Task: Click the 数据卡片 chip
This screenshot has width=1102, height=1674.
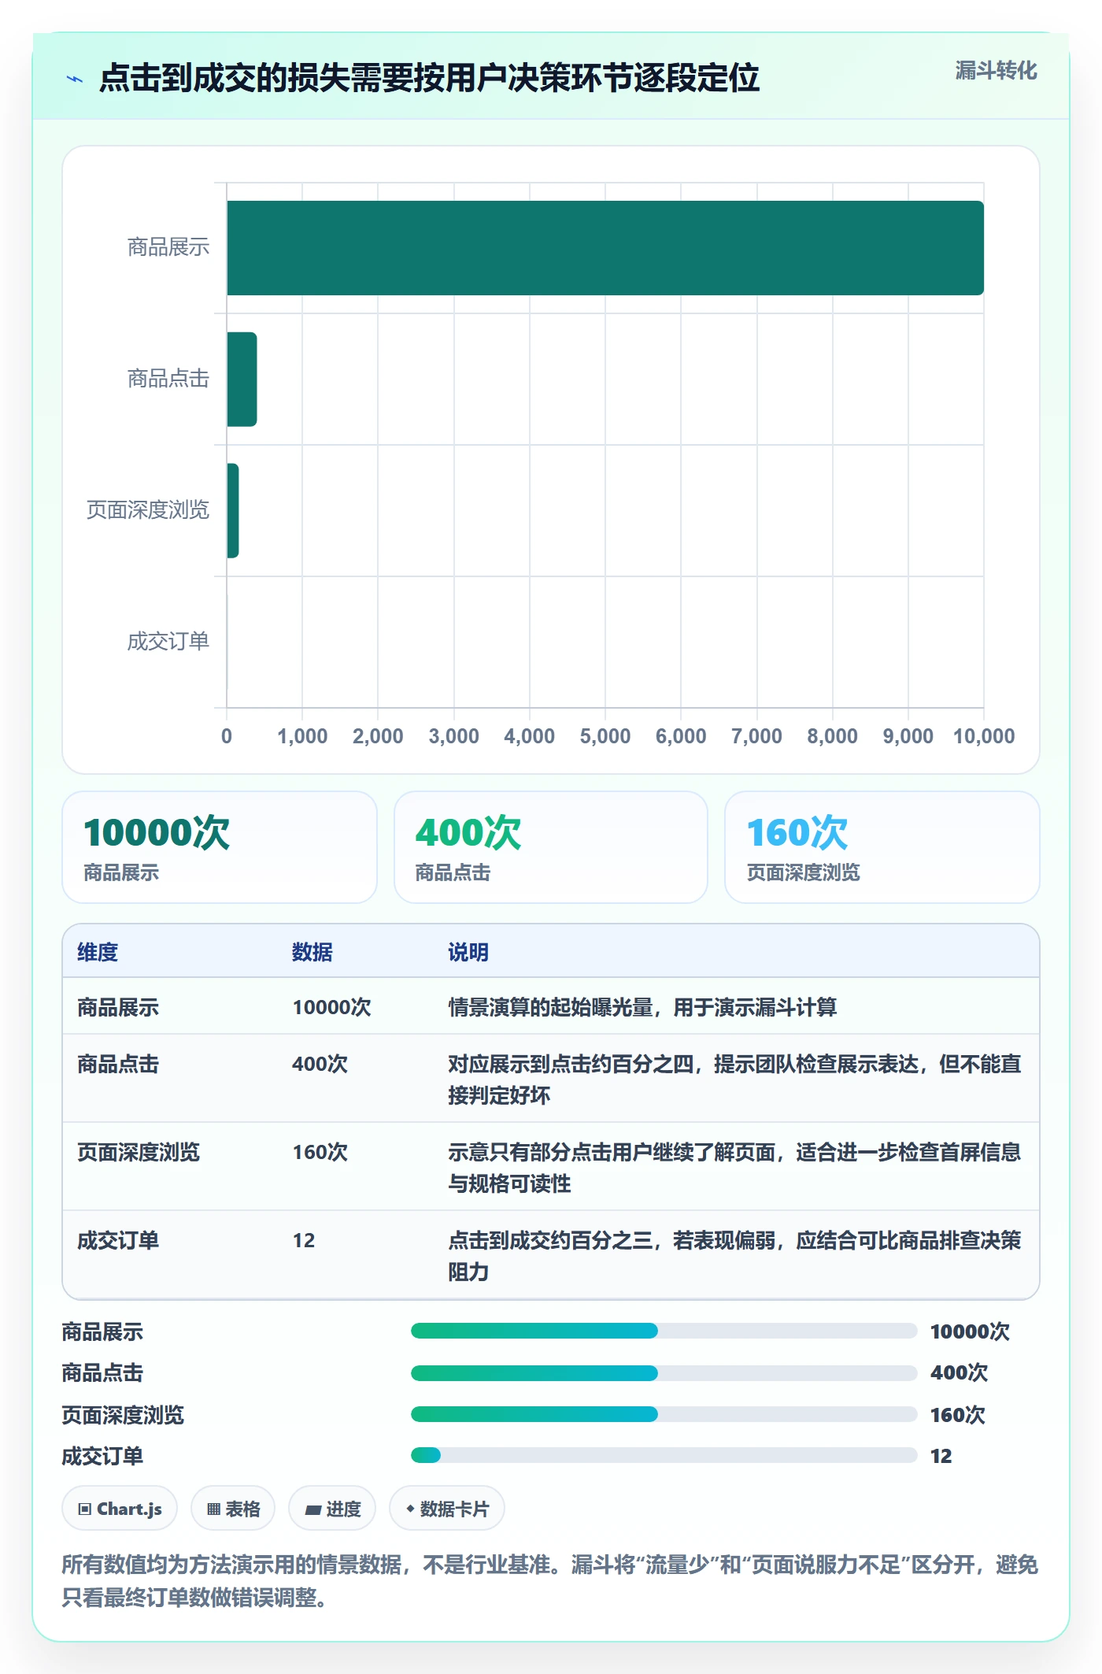Action: 447,1509
